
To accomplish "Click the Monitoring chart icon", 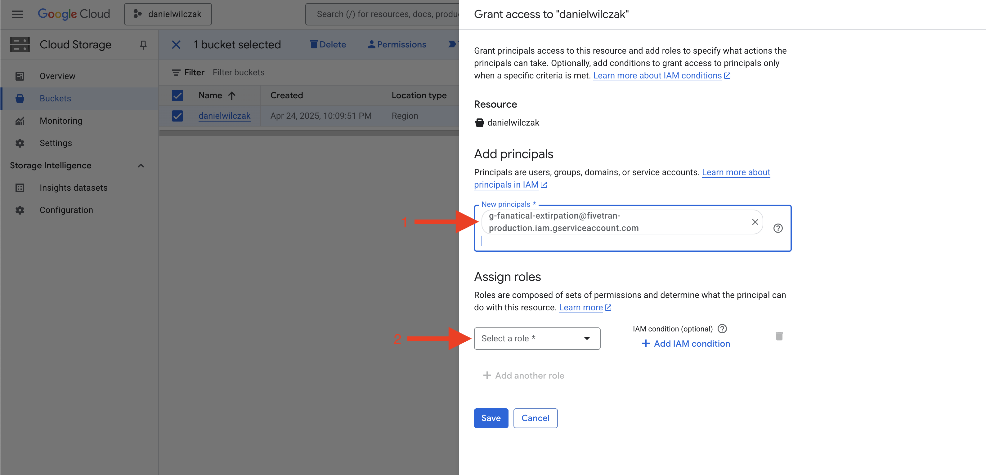I will pyautogui.click(x=20, y=121).
